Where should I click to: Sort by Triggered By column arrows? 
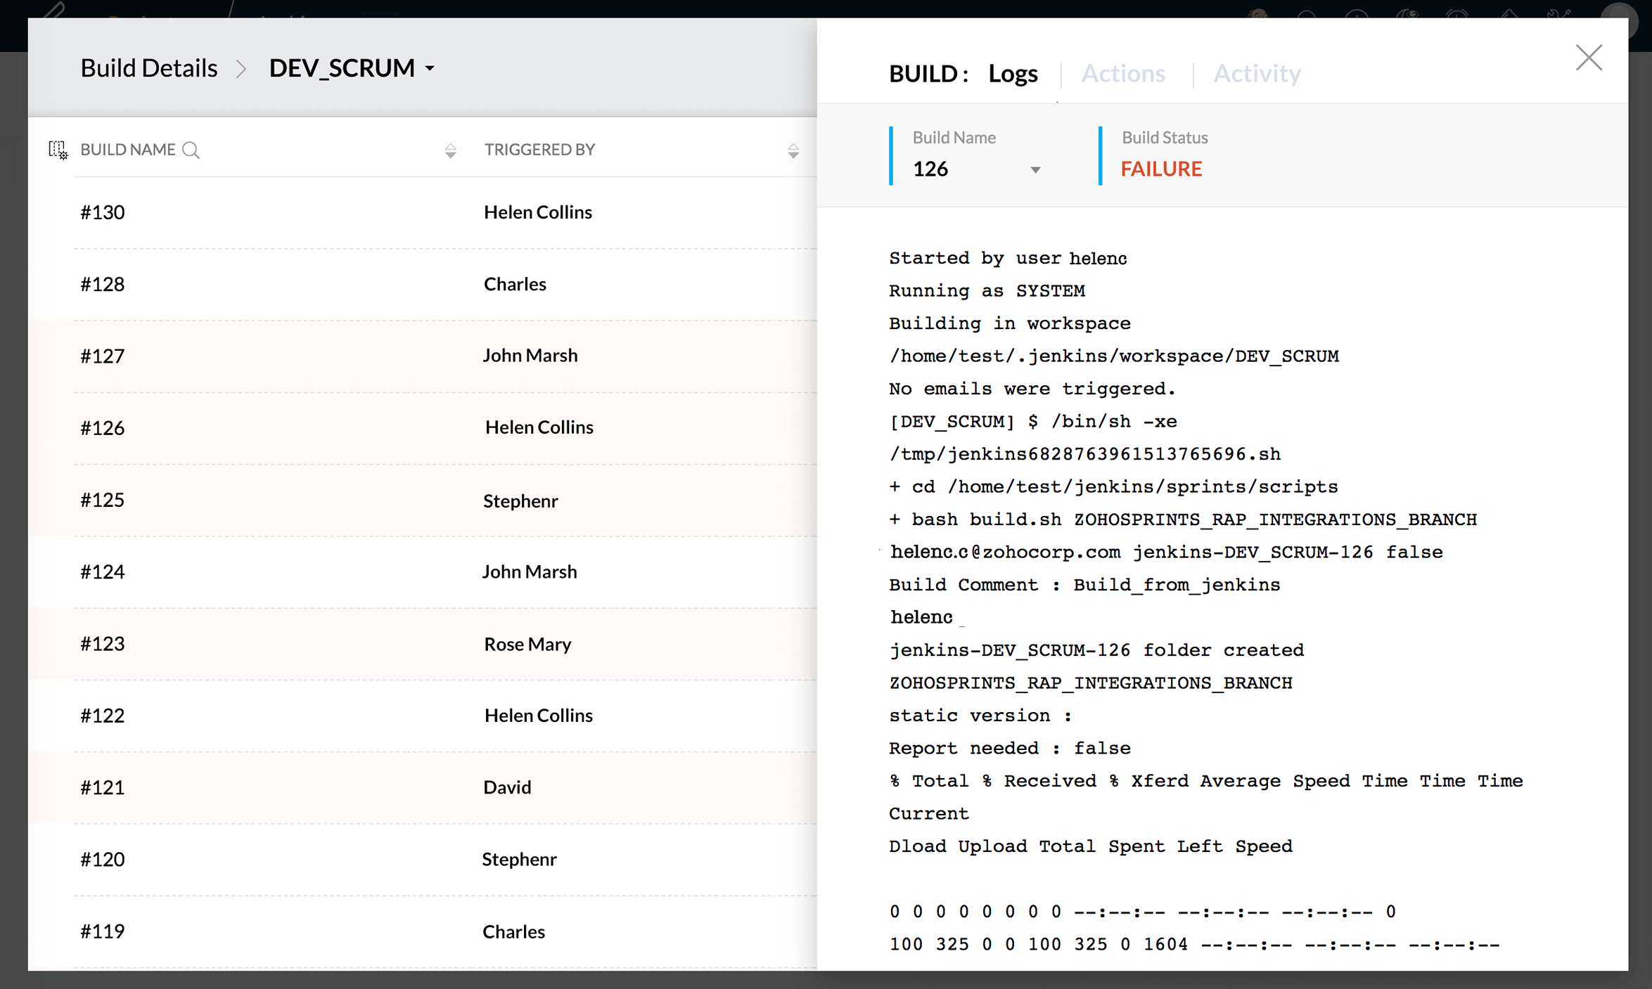(793, 150)
